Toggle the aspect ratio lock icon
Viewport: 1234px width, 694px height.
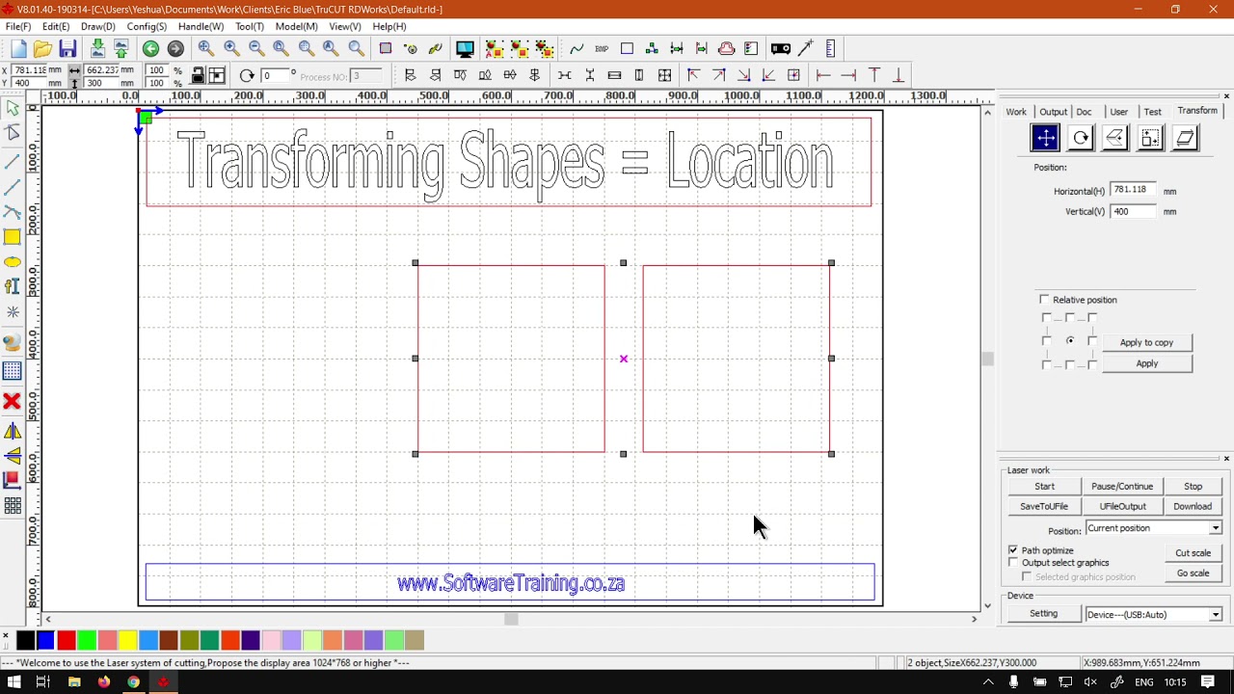(198, 76)
